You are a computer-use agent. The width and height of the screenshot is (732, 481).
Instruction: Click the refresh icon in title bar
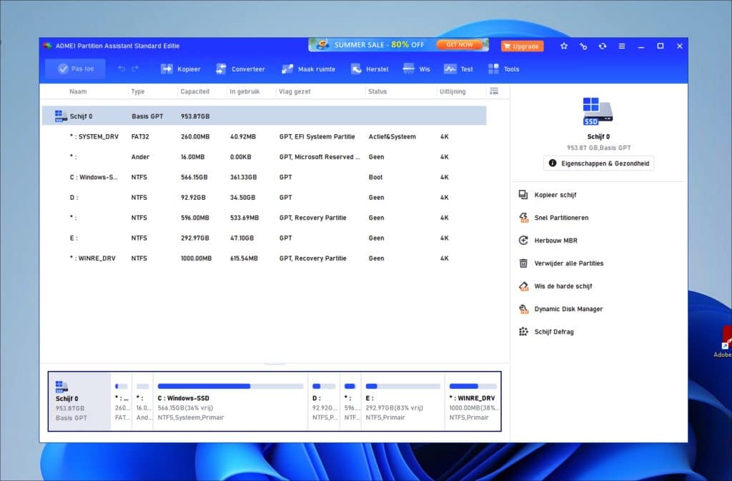pyautogui.click(x=603, y=46)
